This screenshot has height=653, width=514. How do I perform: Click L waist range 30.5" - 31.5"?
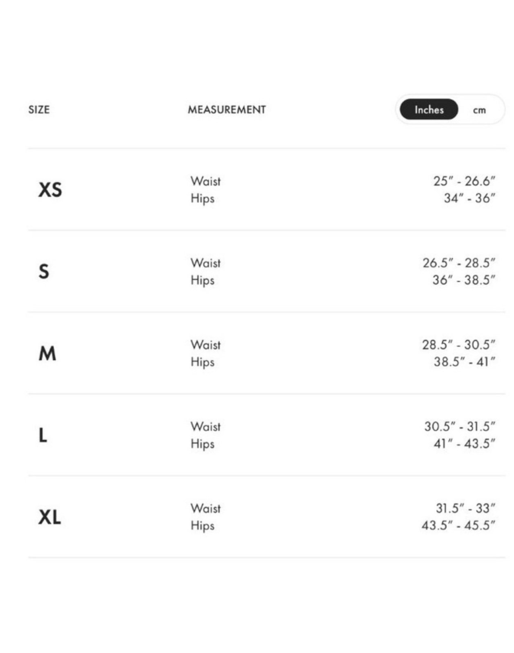click(460, 426)
